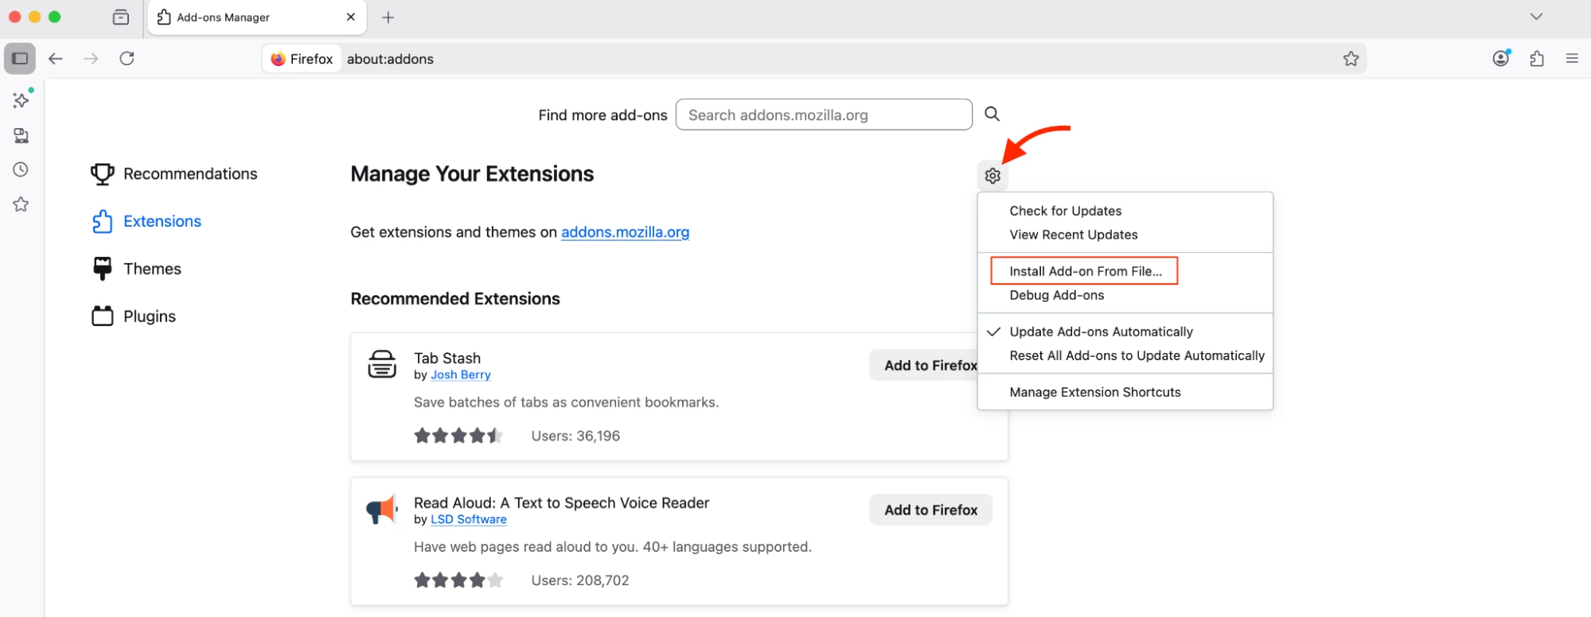The image size is (1591, 617).
Task: Open the addons.mozilla.org link
Action: click(x=625, y=232)
